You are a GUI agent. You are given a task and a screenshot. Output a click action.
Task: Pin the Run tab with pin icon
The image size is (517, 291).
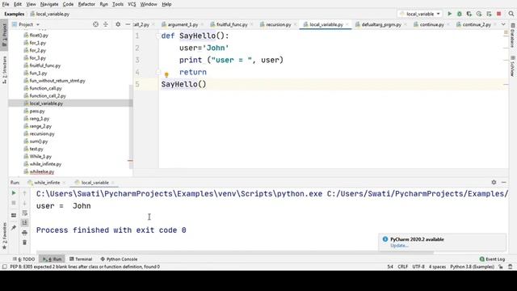(x=14, y=228)
